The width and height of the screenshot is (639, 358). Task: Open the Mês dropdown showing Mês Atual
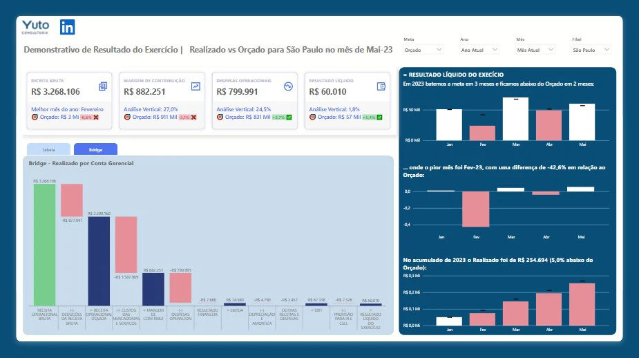(x=535, y=50)
